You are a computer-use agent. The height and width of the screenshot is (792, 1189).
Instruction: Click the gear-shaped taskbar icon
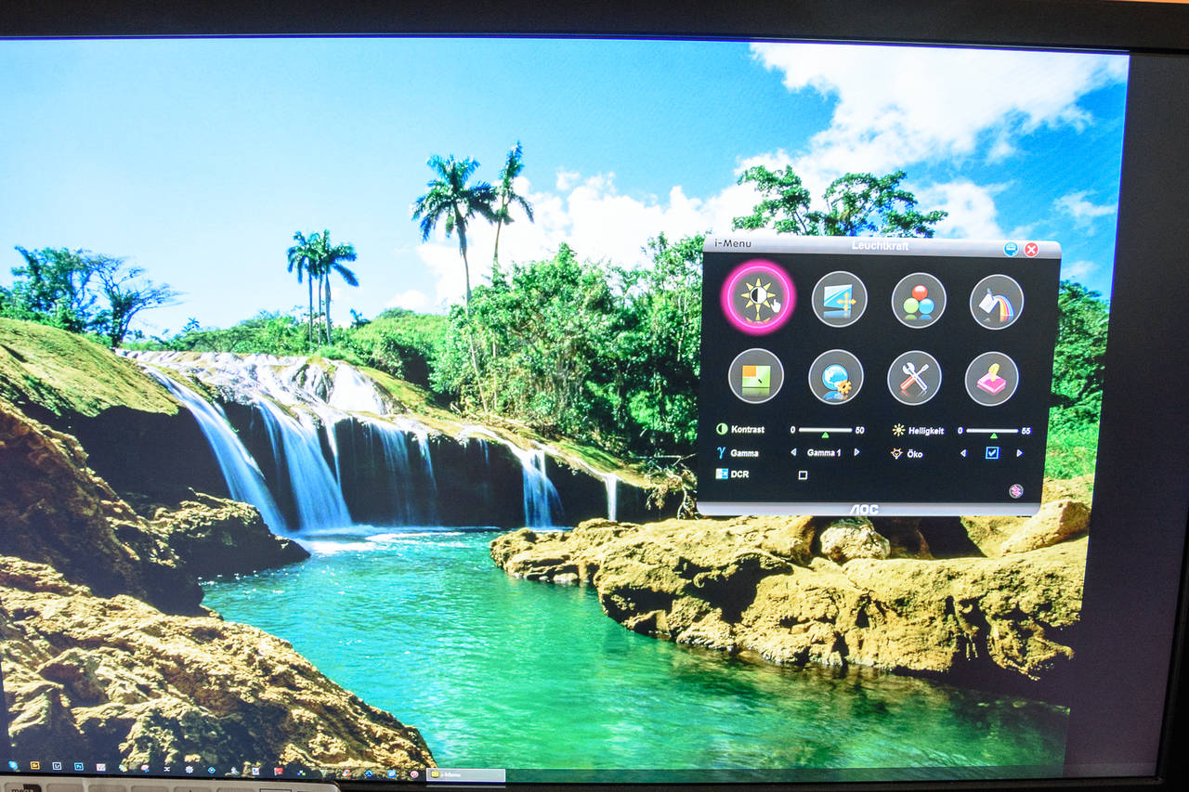189,769
